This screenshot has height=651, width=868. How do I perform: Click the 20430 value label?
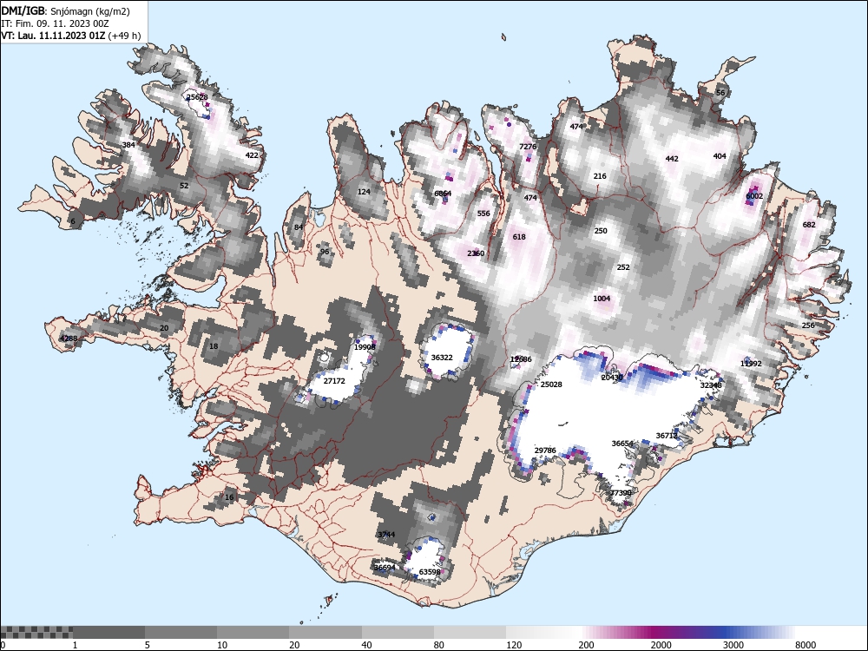coord(612,377)
